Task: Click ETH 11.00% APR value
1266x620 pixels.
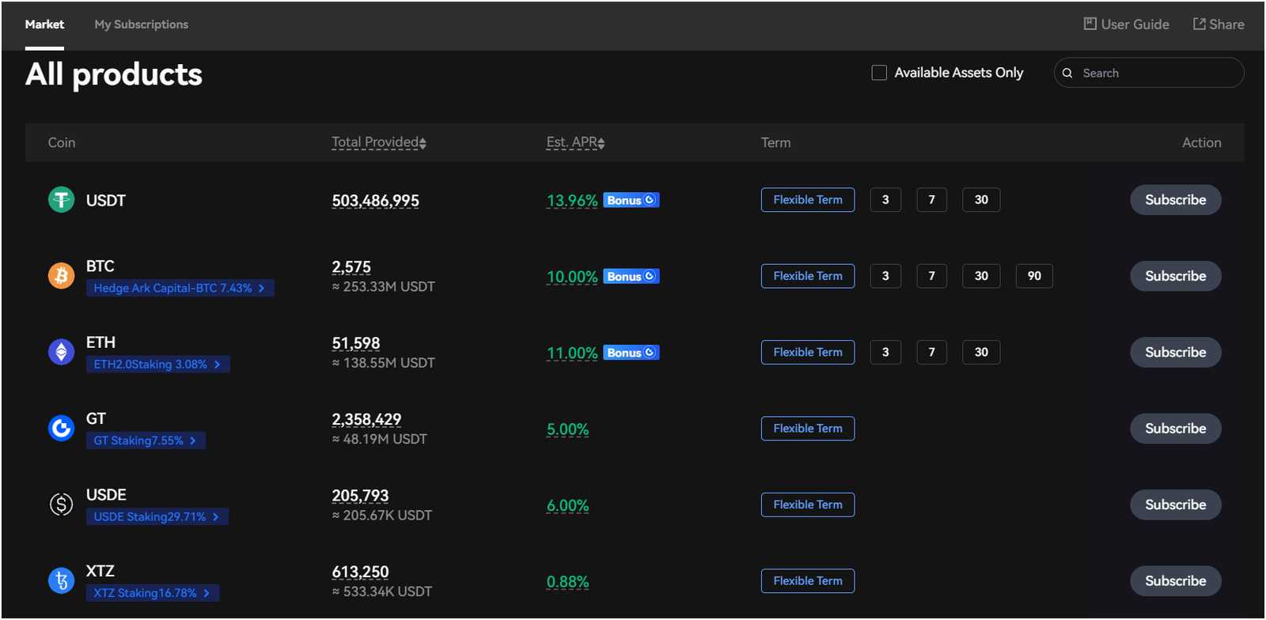Action: pyautogui.click(x=572, y=353)
